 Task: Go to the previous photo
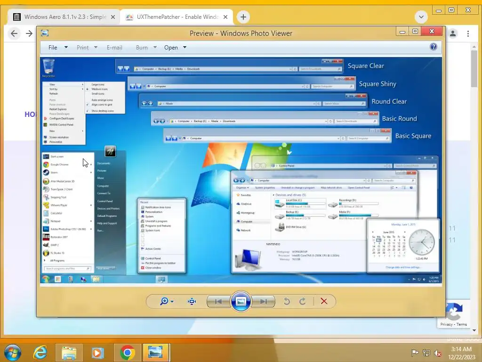click(x=218, y=301)
